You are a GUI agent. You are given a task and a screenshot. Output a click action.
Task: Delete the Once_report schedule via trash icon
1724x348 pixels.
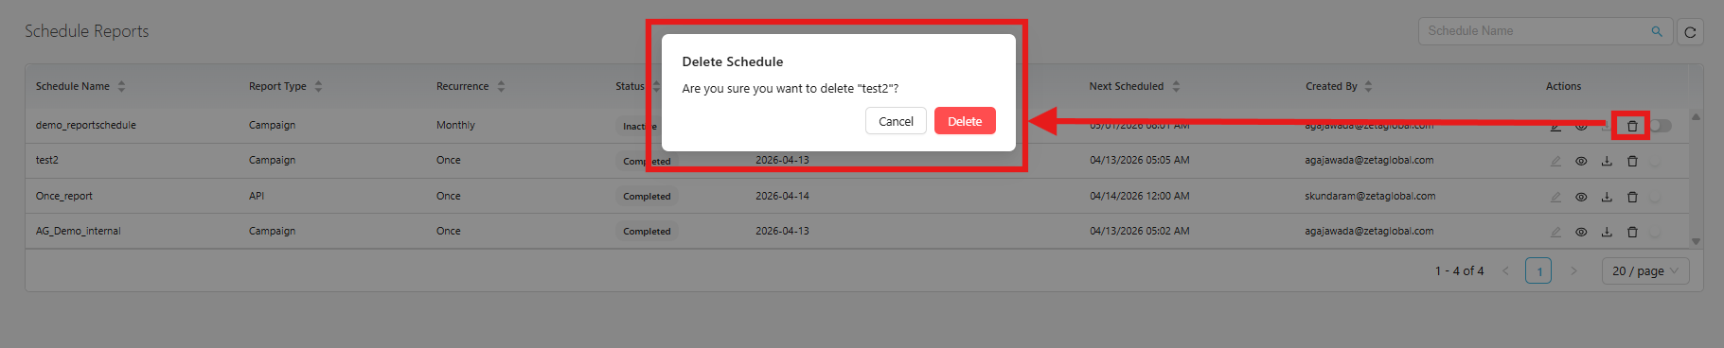pyautogui.click(x=1632, y=197)
